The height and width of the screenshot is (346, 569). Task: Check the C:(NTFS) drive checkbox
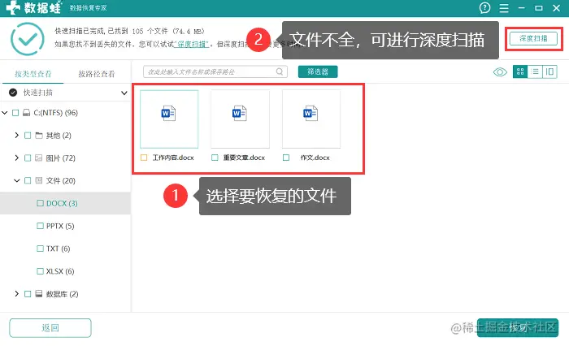(15, 113)
